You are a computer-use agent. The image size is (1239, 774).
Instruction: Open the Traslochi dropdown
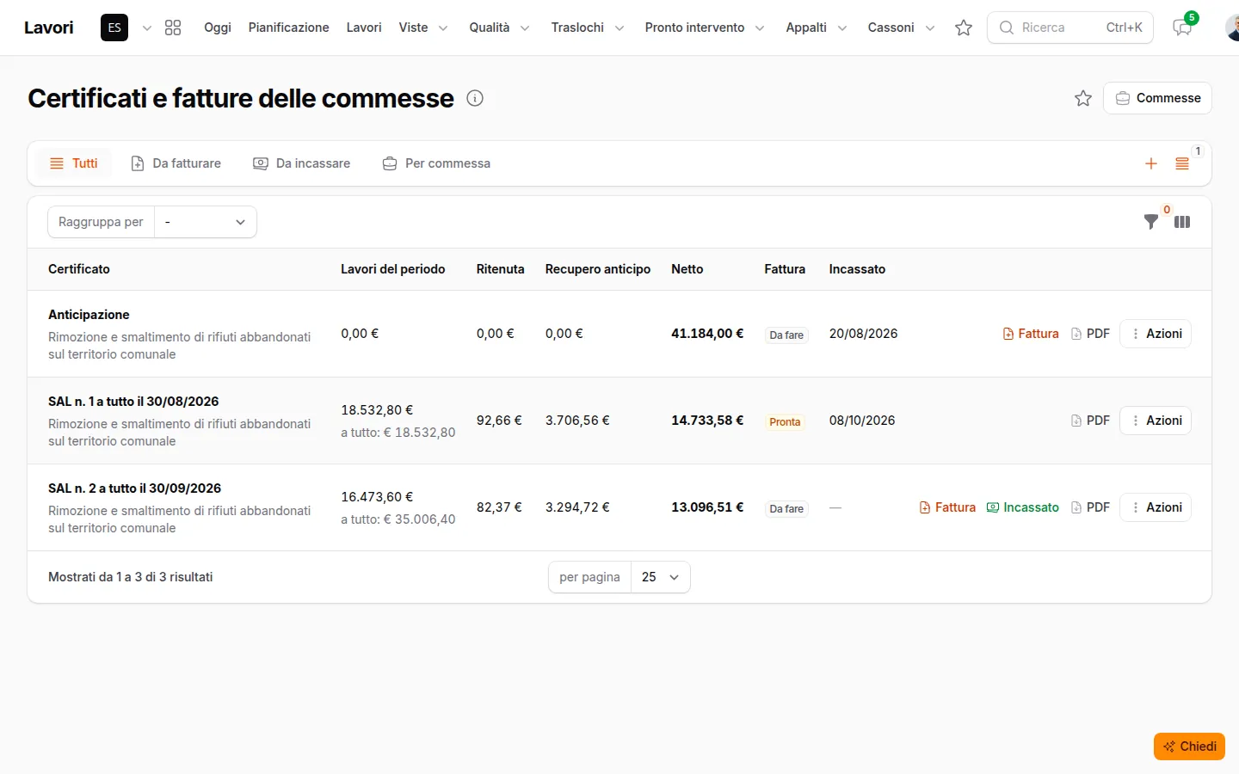click(588, 28)
